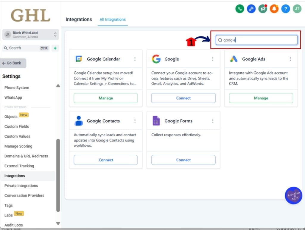Click the Google Contacts person icon
The image size is (305, 230).
pos(79,121)
